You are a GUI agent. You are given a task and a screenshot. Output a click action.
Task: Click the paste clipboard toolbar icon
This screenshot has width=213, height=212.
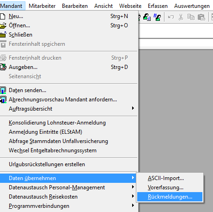[x=201, y=17]
